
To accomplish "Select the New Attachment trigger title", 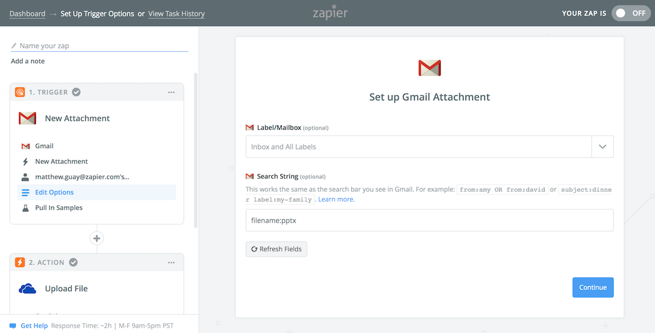I will pyautogui.click(x=78, y=118).
